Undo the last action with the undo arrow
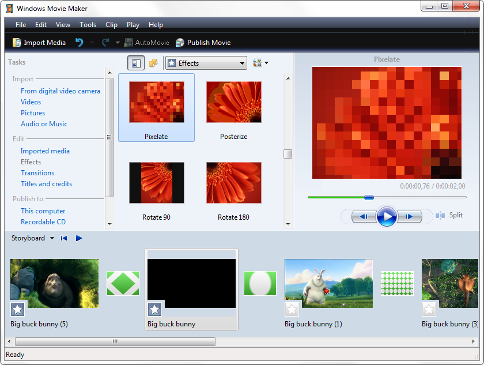 pos(80,42)
